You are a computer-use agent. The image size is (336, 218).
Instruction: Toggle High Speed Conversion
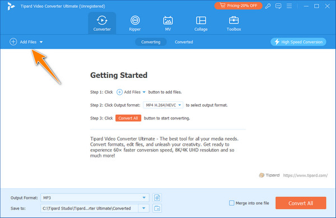(x=298, y=42)
